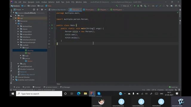This screenshot has height=107, width=191.
Task: Open the Version Control tool window
Action: [x=50, y=87]
